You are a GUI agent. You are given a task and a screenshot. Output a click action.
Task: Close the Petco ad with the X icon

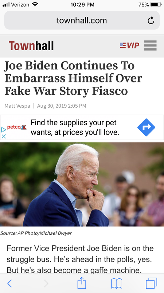coord(4,136)
